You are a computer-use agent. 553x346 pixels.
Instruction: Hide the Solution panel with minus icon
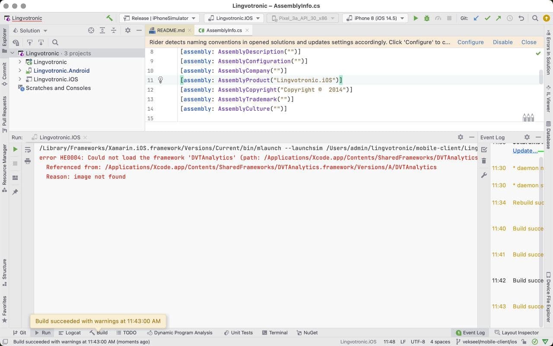139,30
